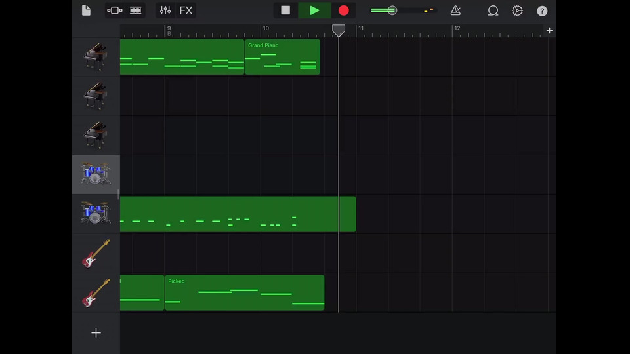Open the FX panel
The width and height of the screenshot is (630, 354).
(186, 10)
